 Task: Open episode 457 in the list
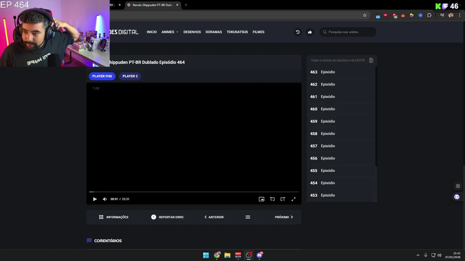point(340,146)
